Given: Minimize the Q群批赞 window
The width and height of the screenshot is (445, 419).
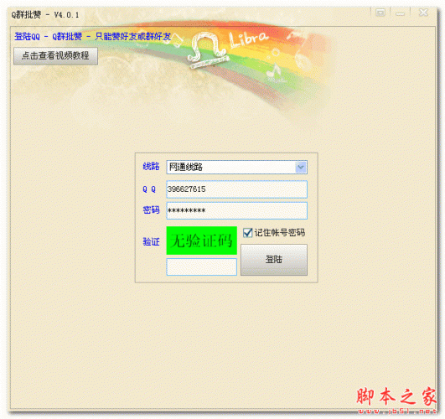Looking at the screenshot, I should (400, 13).
